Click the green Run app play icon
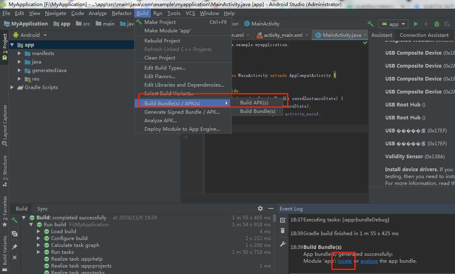Viewport: 455px width, 274px height. (416, 24)
